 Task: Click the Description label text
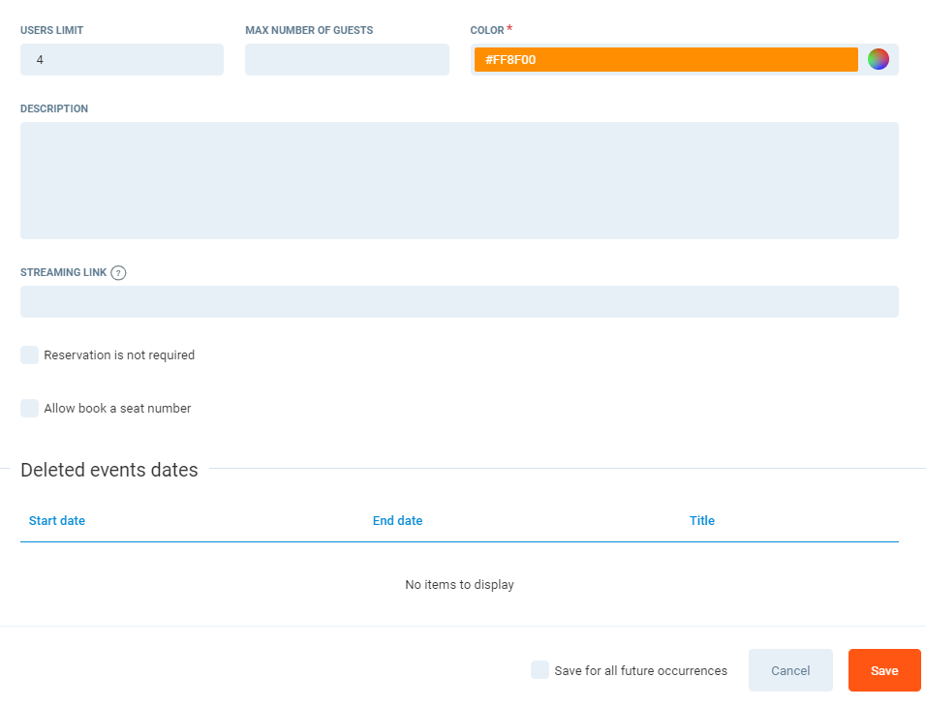(x=54, y=109)
